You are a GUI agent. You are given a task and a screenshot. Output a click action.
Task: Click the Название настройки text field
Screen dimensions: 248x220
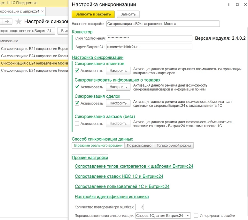pyautogui.click(x=163, y=24)
